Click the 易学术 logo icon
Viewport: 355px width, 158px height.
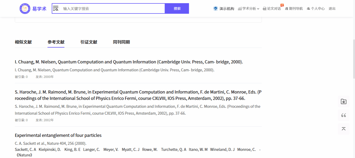click(25, 8)
